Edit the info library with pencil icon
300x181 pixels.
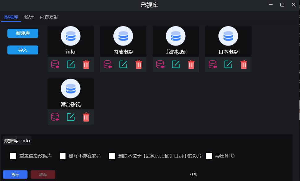tap(71, 64)
